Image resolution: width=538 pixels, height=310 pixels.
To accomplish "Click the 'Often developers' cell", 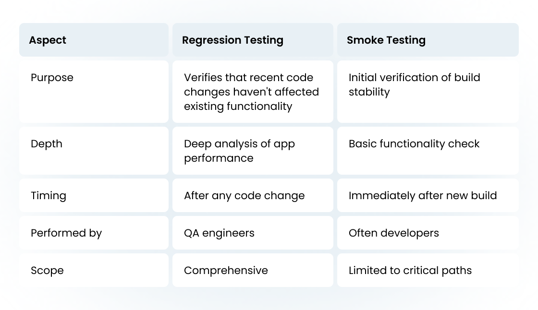I will 428,232.
